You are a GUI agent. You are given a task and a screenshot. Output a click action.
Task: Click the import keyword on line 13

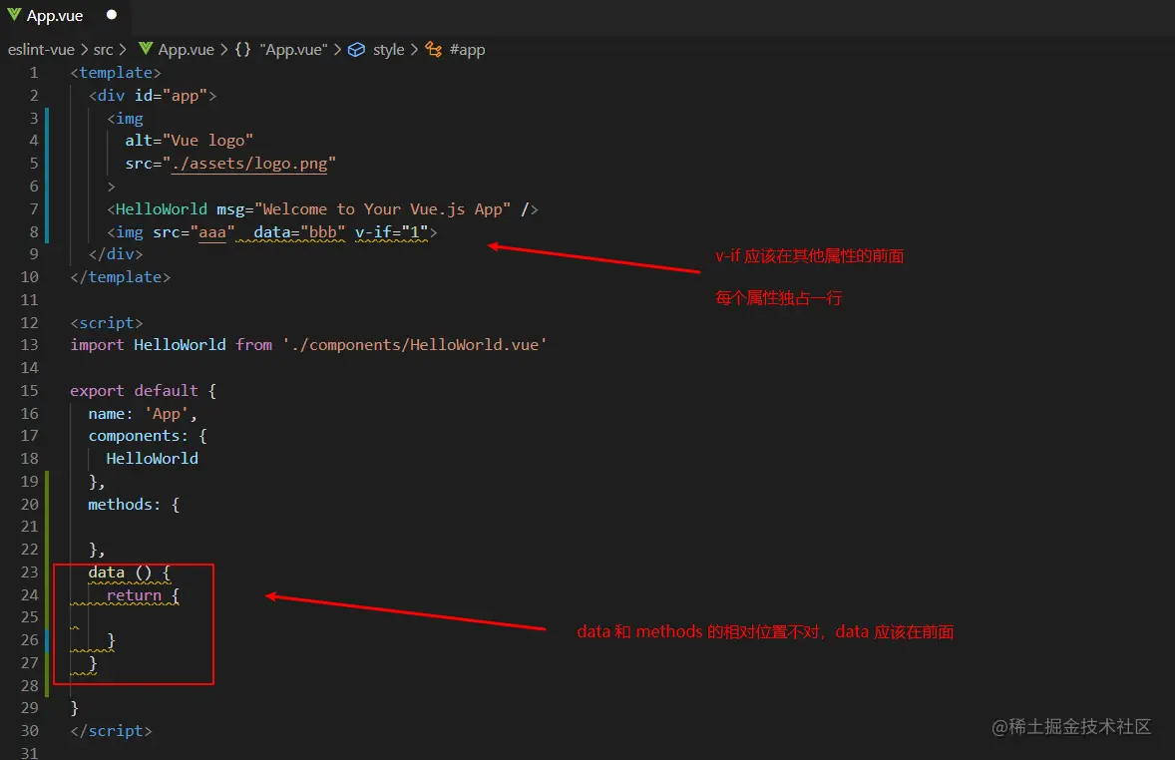tap(97, 345)
